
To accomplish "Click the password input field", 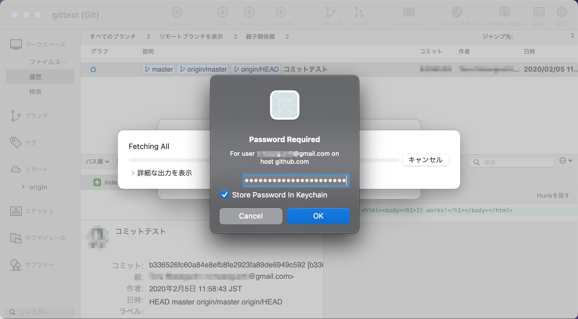I will 296,181.
